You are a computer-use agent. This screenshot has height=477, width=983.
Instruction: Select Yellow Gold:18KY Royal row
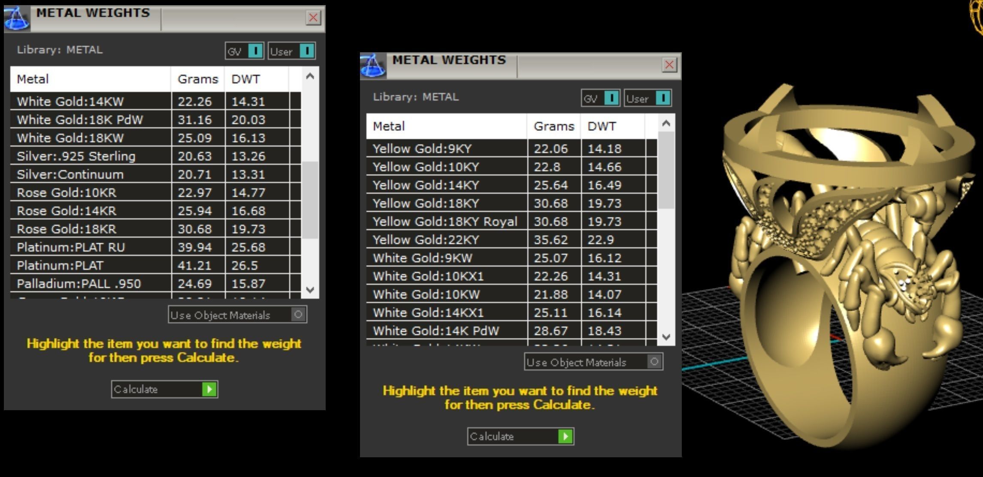point(445,222)
